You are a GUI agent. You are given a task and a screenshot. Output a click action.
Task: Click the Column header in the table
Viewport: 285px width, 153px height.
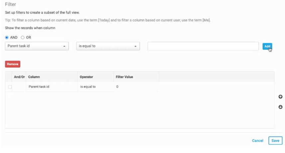[34, 77]
